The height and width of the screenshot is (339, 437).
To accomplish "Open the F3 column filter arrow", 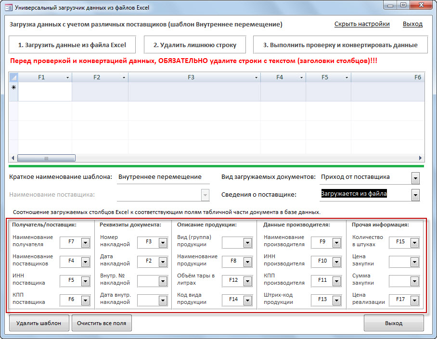I will coord(256,77).
